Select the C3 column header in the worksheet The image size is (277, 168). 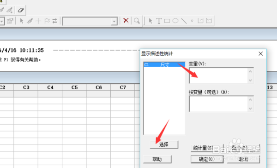[26, 87]
